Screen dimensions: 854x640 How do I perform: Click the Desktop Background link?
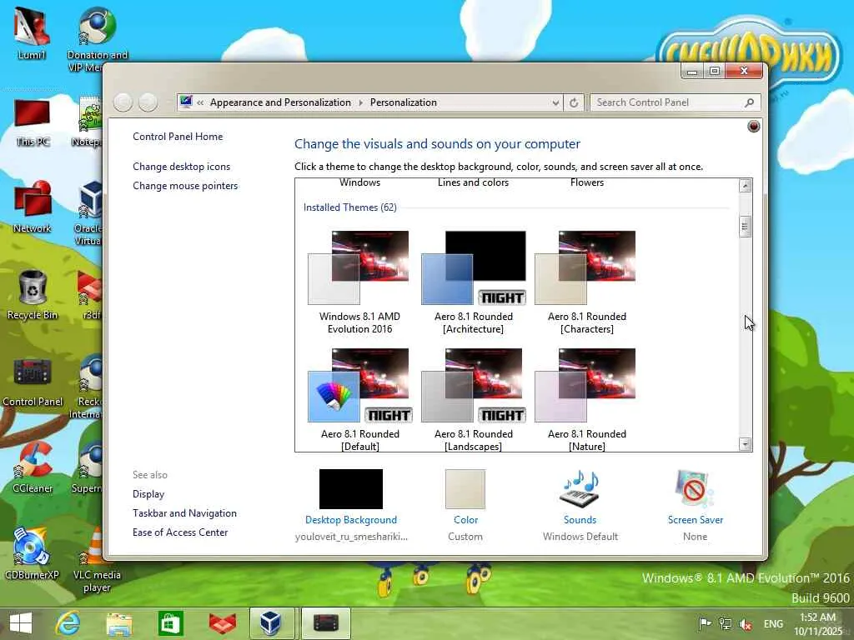point(351,520)
